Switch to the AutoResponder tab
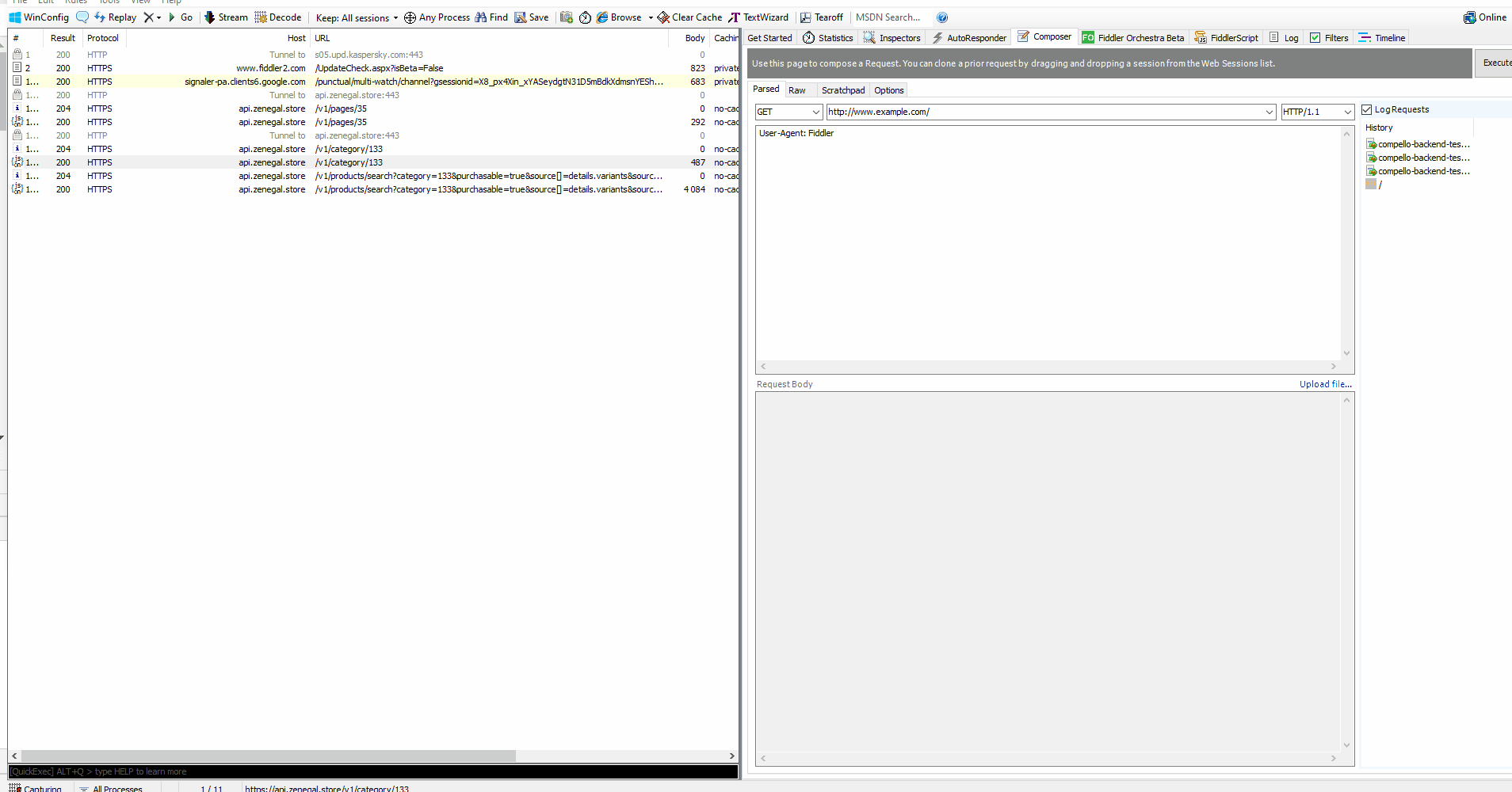This screenshot has height=792, width=1512. point(969,38)
